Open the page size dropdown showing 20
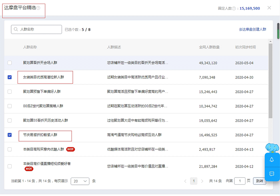The width and height of the screenshot is (280, 196). 80,181
